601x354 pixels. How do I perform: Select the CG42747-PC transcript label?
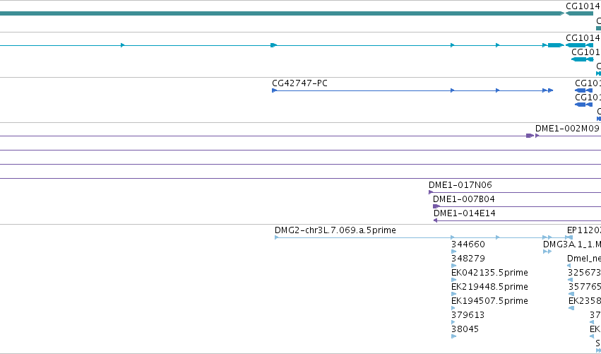(299, 83)
